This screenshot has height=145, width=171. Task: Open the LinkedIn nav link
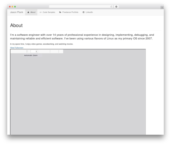click(88, 12)
